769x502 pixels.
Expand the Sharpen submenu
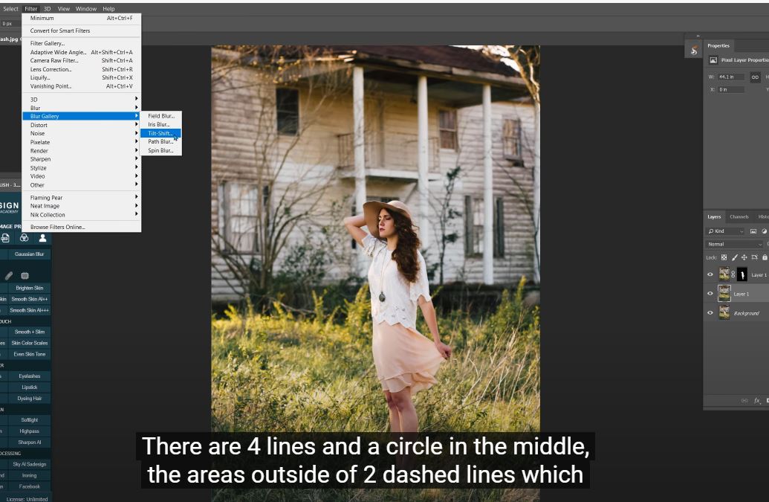82,159
